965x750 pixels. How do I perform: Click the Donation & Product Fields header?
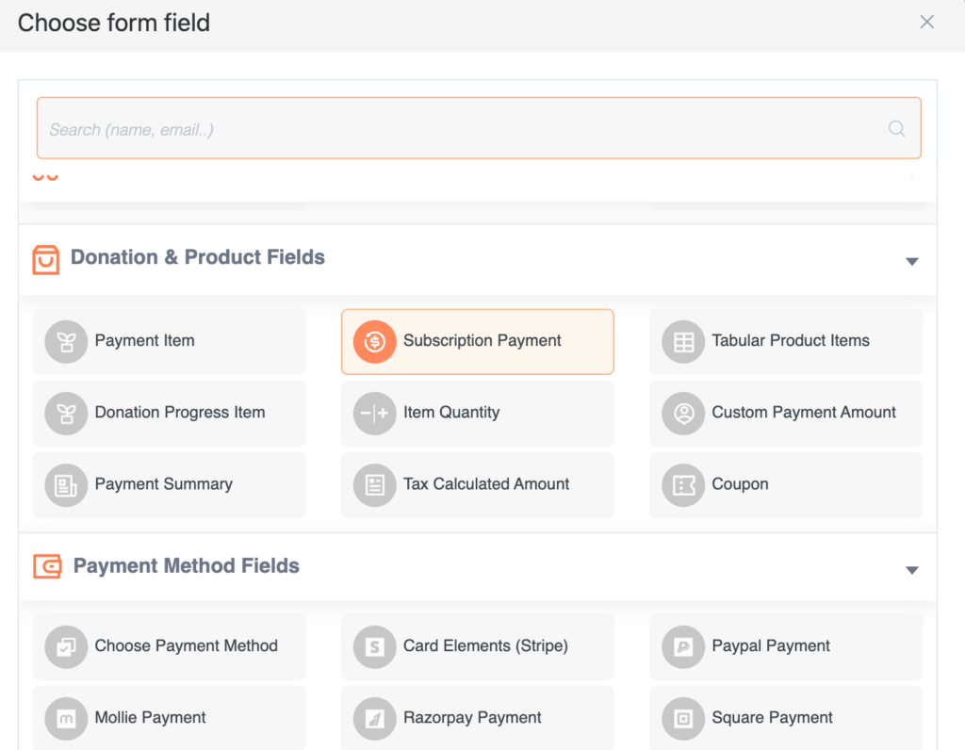[x=198, y=257]
